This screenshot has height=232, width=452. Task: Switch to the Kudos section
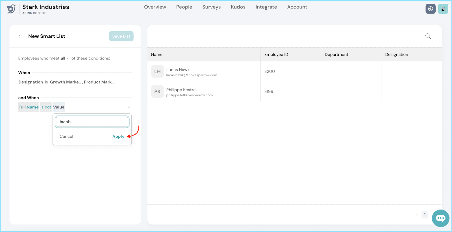click(x=238, y=7)
